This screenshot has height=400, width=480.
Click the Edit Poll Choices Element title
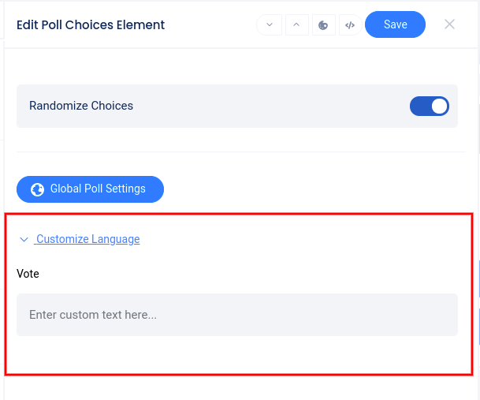click(x=91, y=24)
